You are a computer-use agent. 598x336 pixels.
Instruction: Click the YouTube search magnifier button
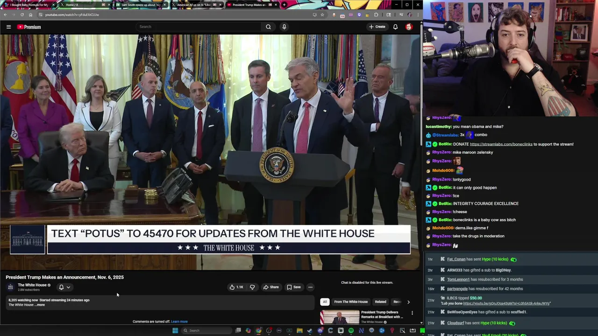click(x=268, y=27)
